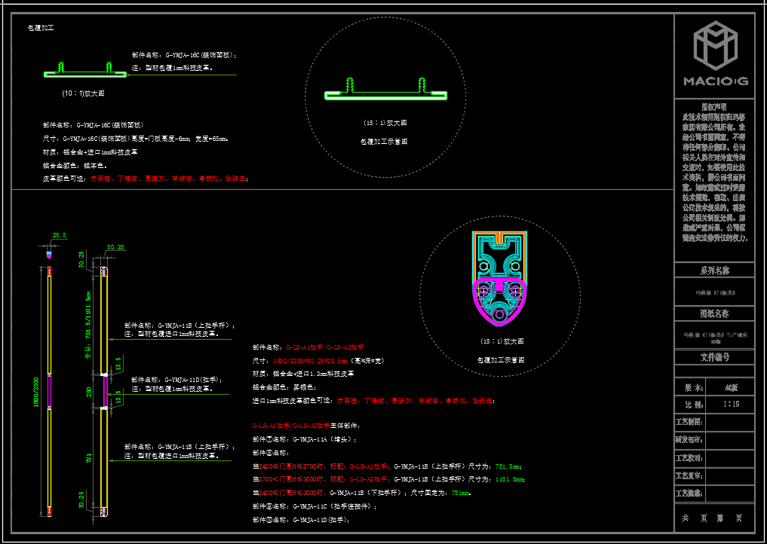Click the red end cap atop the left handle
767x544 pixels.
click(x=50, y=270)
